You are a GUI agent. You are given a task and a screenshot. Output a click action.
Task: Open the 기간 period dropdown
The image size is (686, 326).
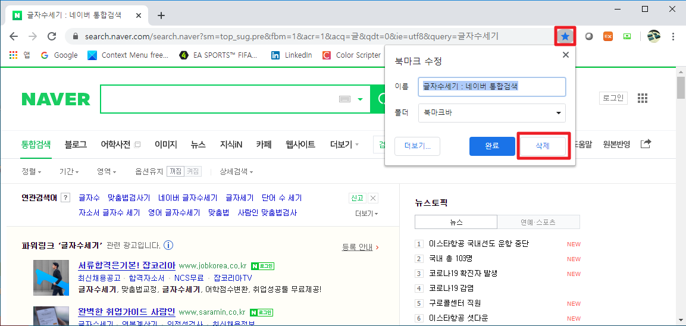coord(69,172)
